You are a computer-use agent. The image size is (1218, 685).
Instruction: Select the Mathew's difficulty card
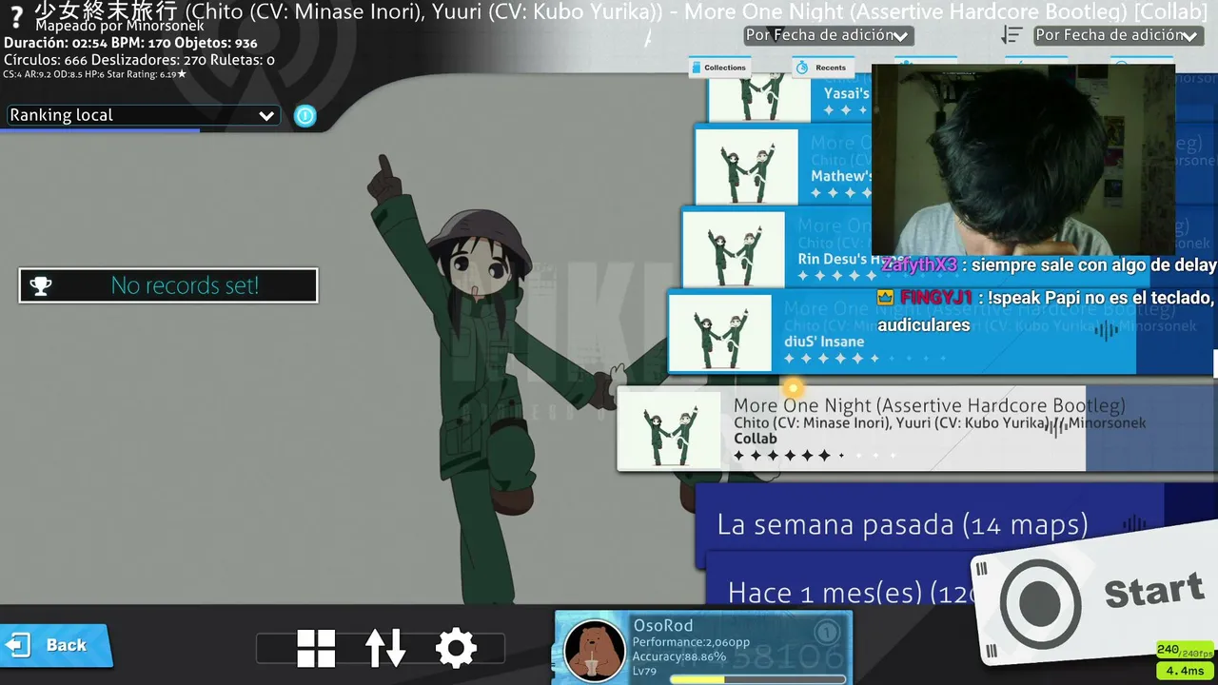(x=783, y=165)
